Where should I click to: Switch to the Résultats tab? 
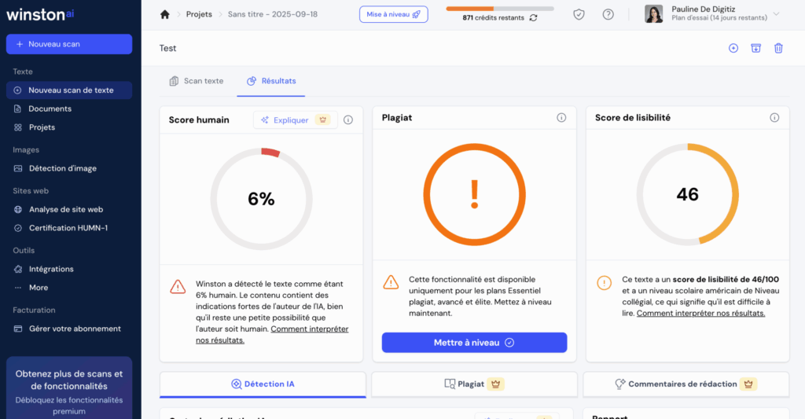pos(271,81)
